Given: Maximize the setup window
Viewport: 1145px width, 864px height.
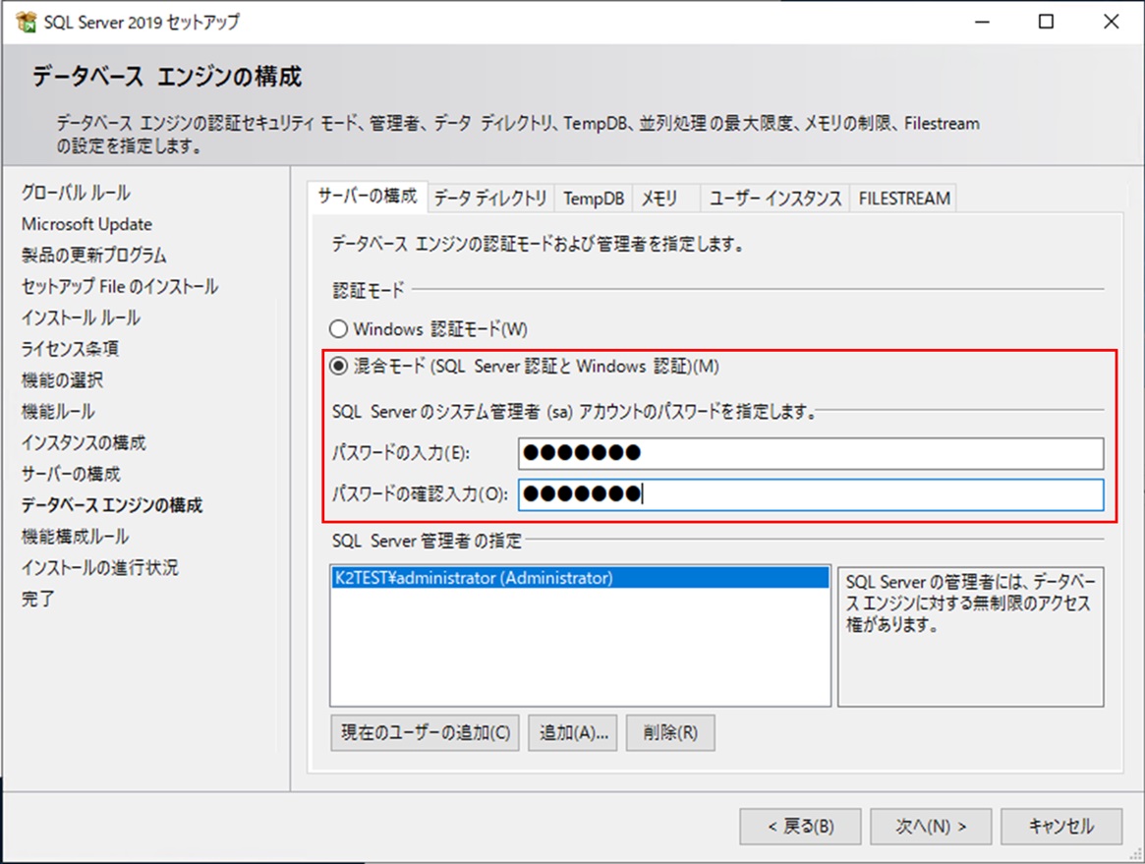Looking at the screenshot, I should pos(1047,22).
